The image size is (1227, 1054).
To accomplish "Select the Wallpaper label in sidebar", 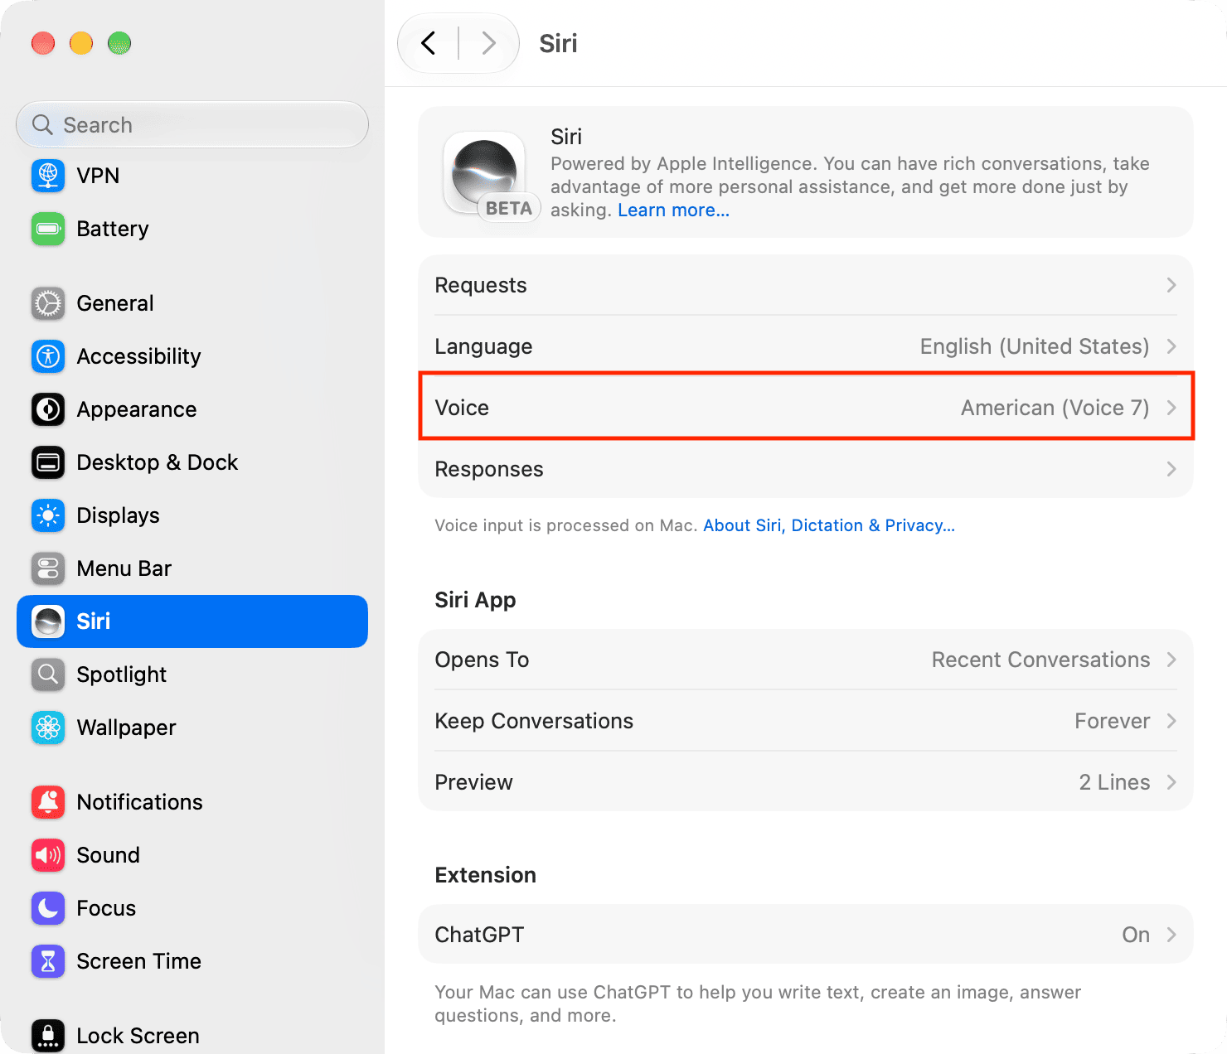I will click(x=126, y=728).
